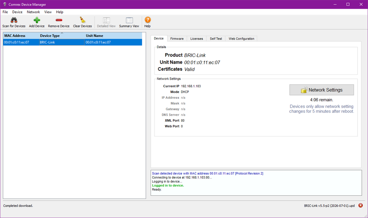Remove Device using the red minus icon
Image resolution: width=368 pixels, height=218 pixels.
pos(59,20)
